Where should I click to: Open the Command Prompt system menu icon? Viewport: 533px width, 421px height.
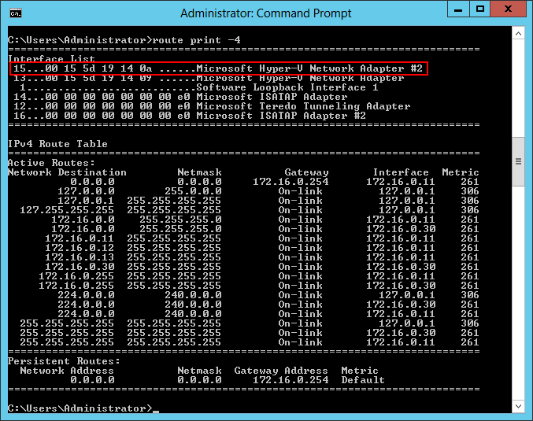click(x=16, y=13)
